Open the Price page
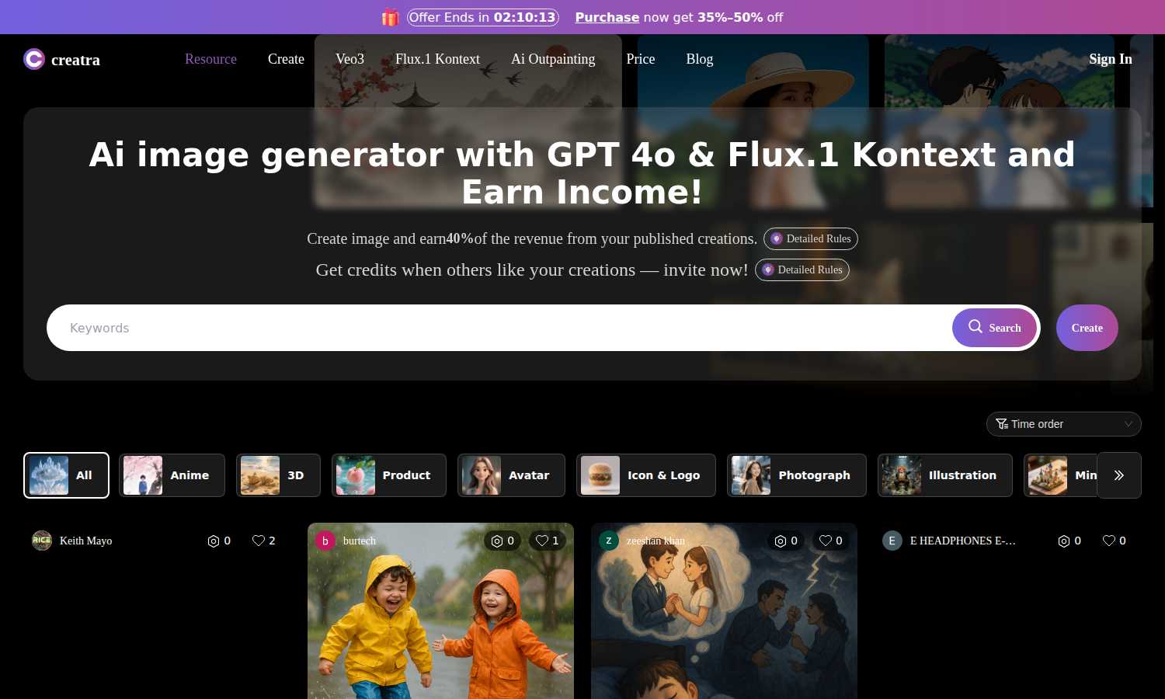Image resolution: width=1165 pixels, height=699 pixels. pos(641,59)
